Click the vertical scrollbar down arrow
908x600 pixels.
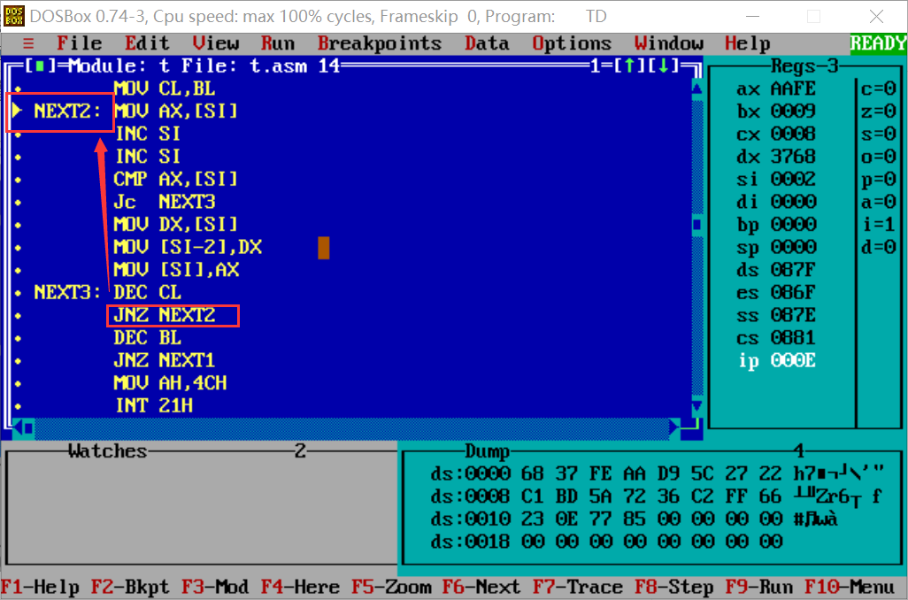click(697, 405)
